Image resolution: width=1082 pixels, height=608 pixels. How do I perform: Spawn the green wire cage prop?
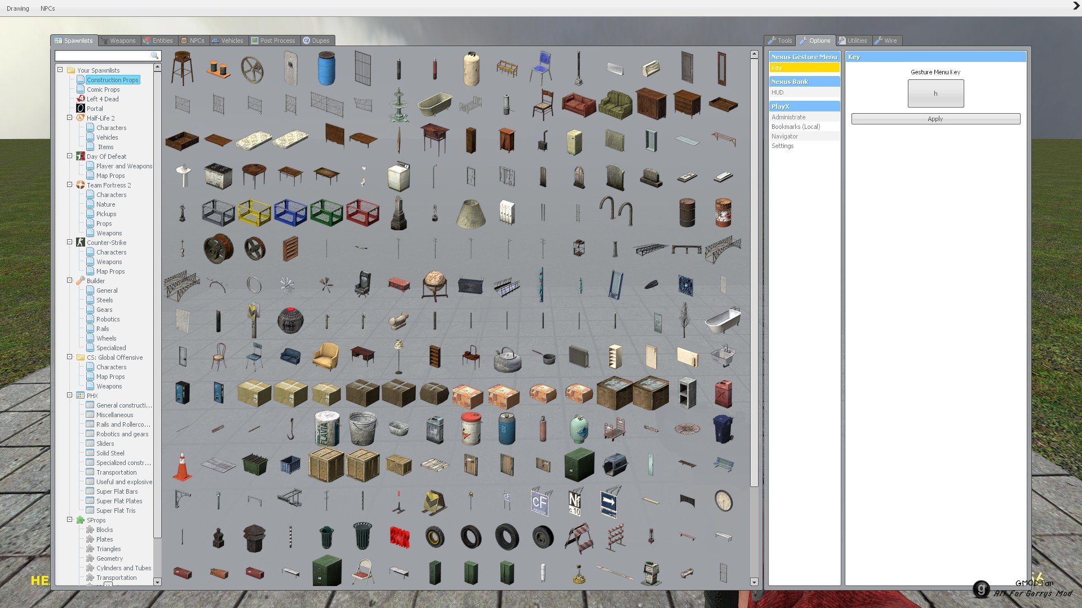[x=326, y=213]
